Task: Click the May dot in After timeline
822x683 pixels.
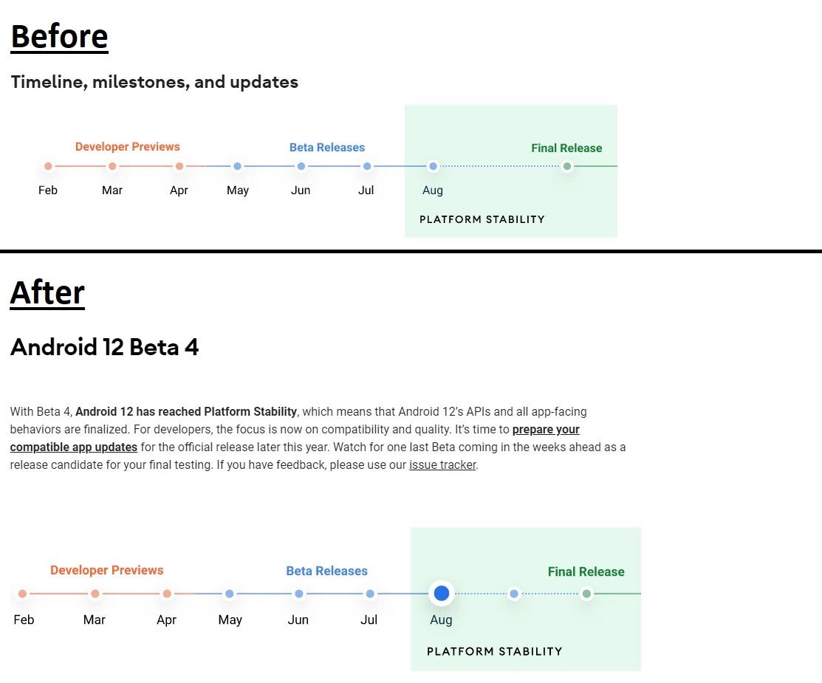Action: (x=230, y=594)
